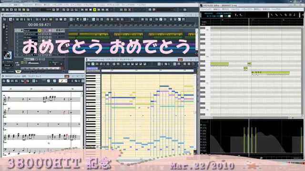Select the line tool in VOCALOID Editor
This screenshot has width=305, height=171.
(x=281, y=15)
